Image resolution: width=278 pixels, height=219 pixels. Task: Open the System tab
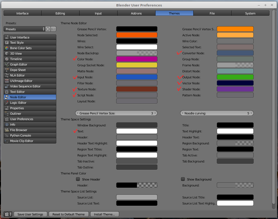(x=250, y=13)
